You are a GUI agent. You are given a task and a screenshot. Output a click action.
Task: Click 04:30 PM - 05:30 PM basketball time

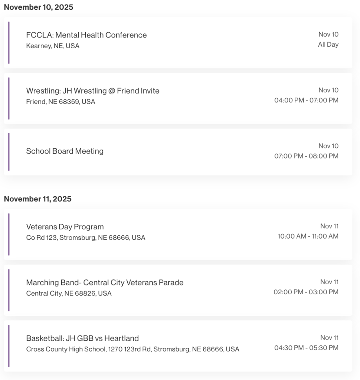pos(306,348)
